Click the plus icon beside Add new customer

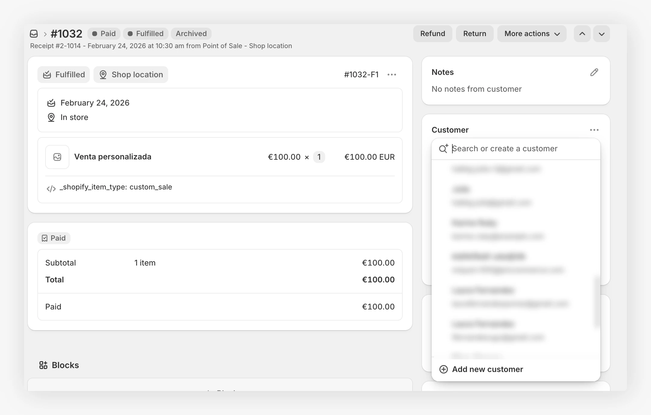443,369
